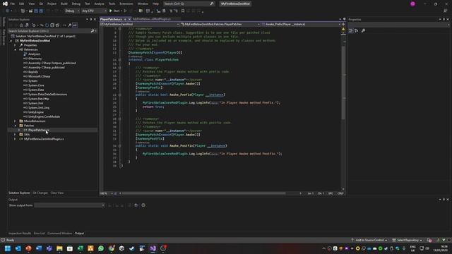Screen dimensions: 452x254
Task: Open the Git menu
Action: [41, 4]
